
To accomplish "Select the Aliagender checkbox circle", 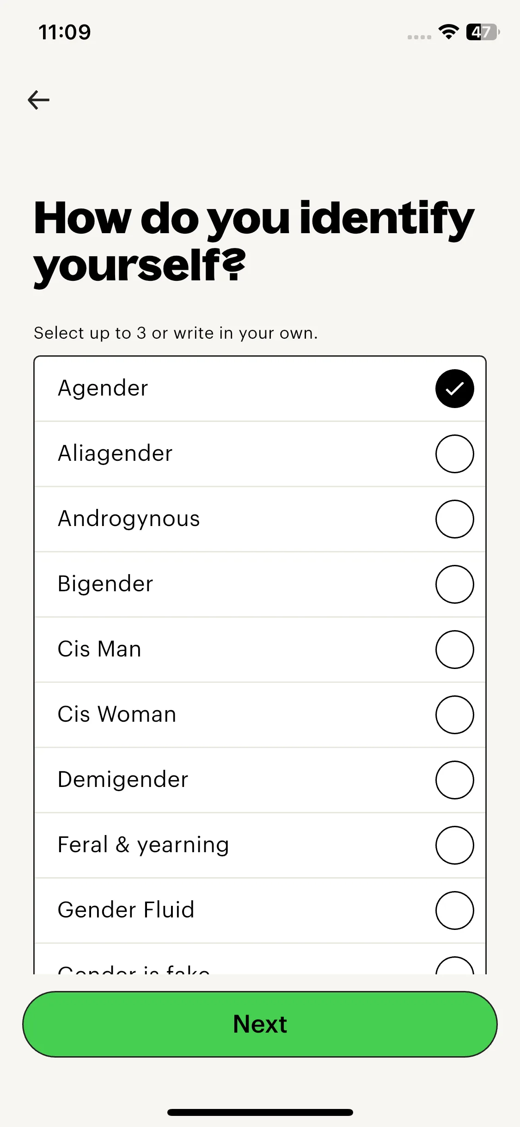I will point(454,454).
